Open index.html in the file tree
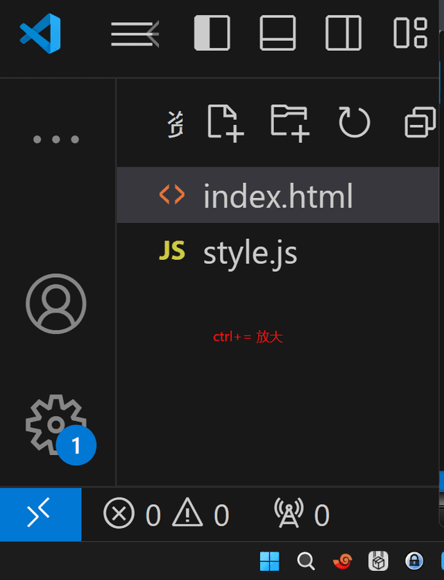Viewport: 444px width, 580px height. point(277,196)
